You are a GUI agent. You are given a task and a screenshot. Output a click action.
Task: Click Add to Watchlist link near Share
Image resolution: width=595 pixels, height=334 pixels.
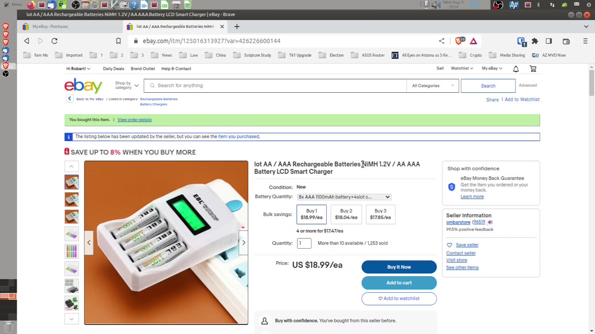(522, 100)
